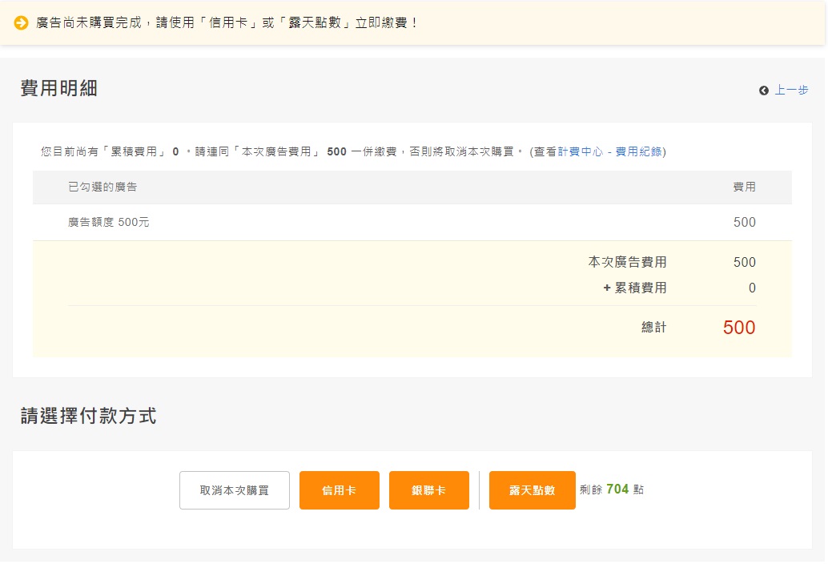Click the 累積費用 value of 0

click(751, 288)
